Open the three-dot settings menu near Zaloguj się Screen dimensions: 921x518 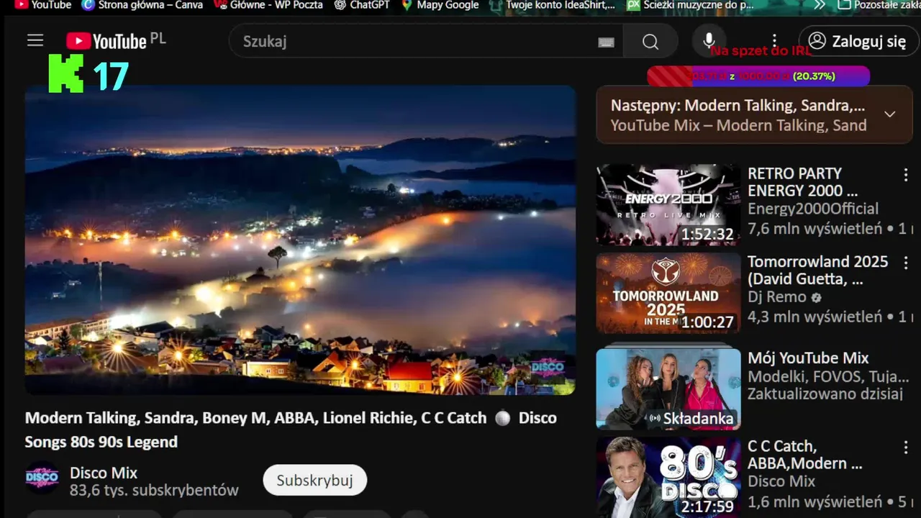click(x=774, y=41)
